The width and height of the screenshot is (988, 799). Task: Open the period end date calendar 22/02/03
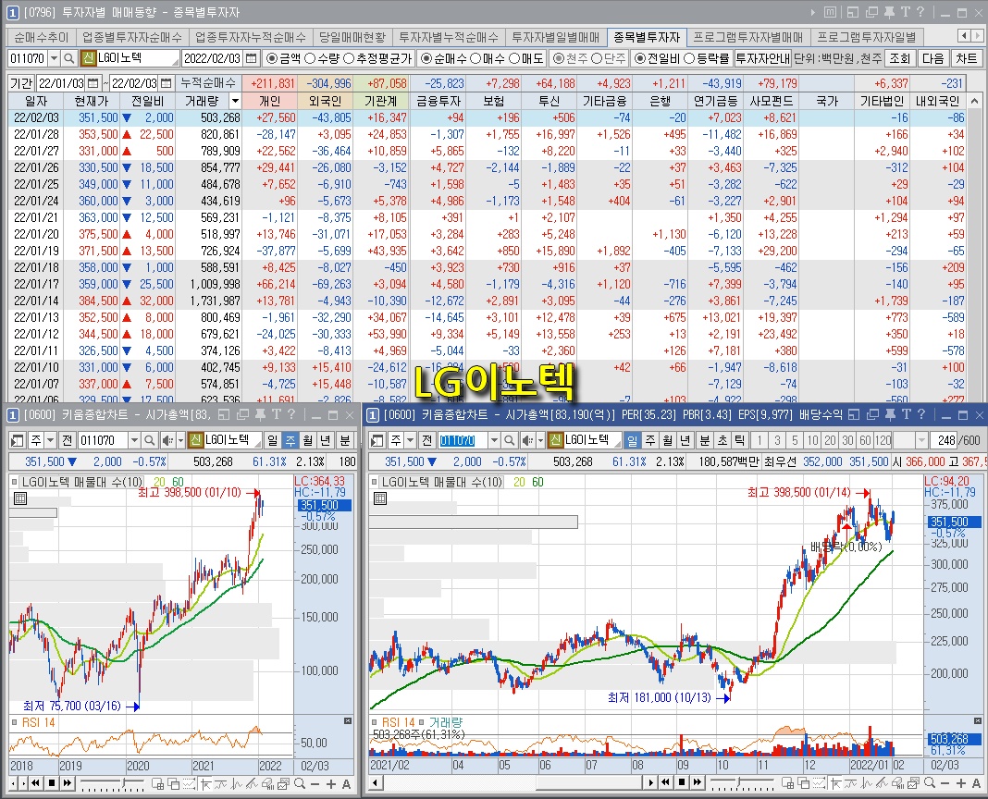(166, 83)
